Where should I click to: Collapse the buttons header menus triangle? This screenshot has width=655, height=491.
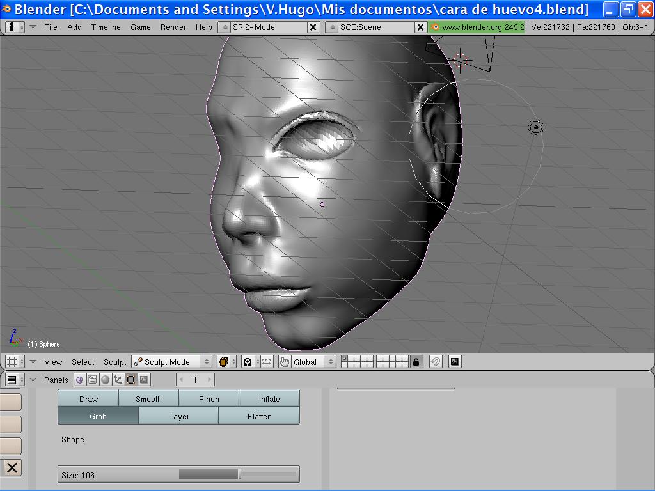click(x=33, y=380)
